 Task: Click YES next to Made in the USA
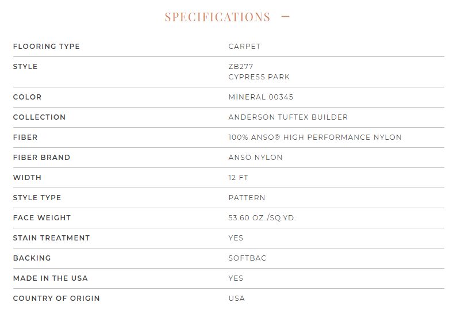point(236,278)
